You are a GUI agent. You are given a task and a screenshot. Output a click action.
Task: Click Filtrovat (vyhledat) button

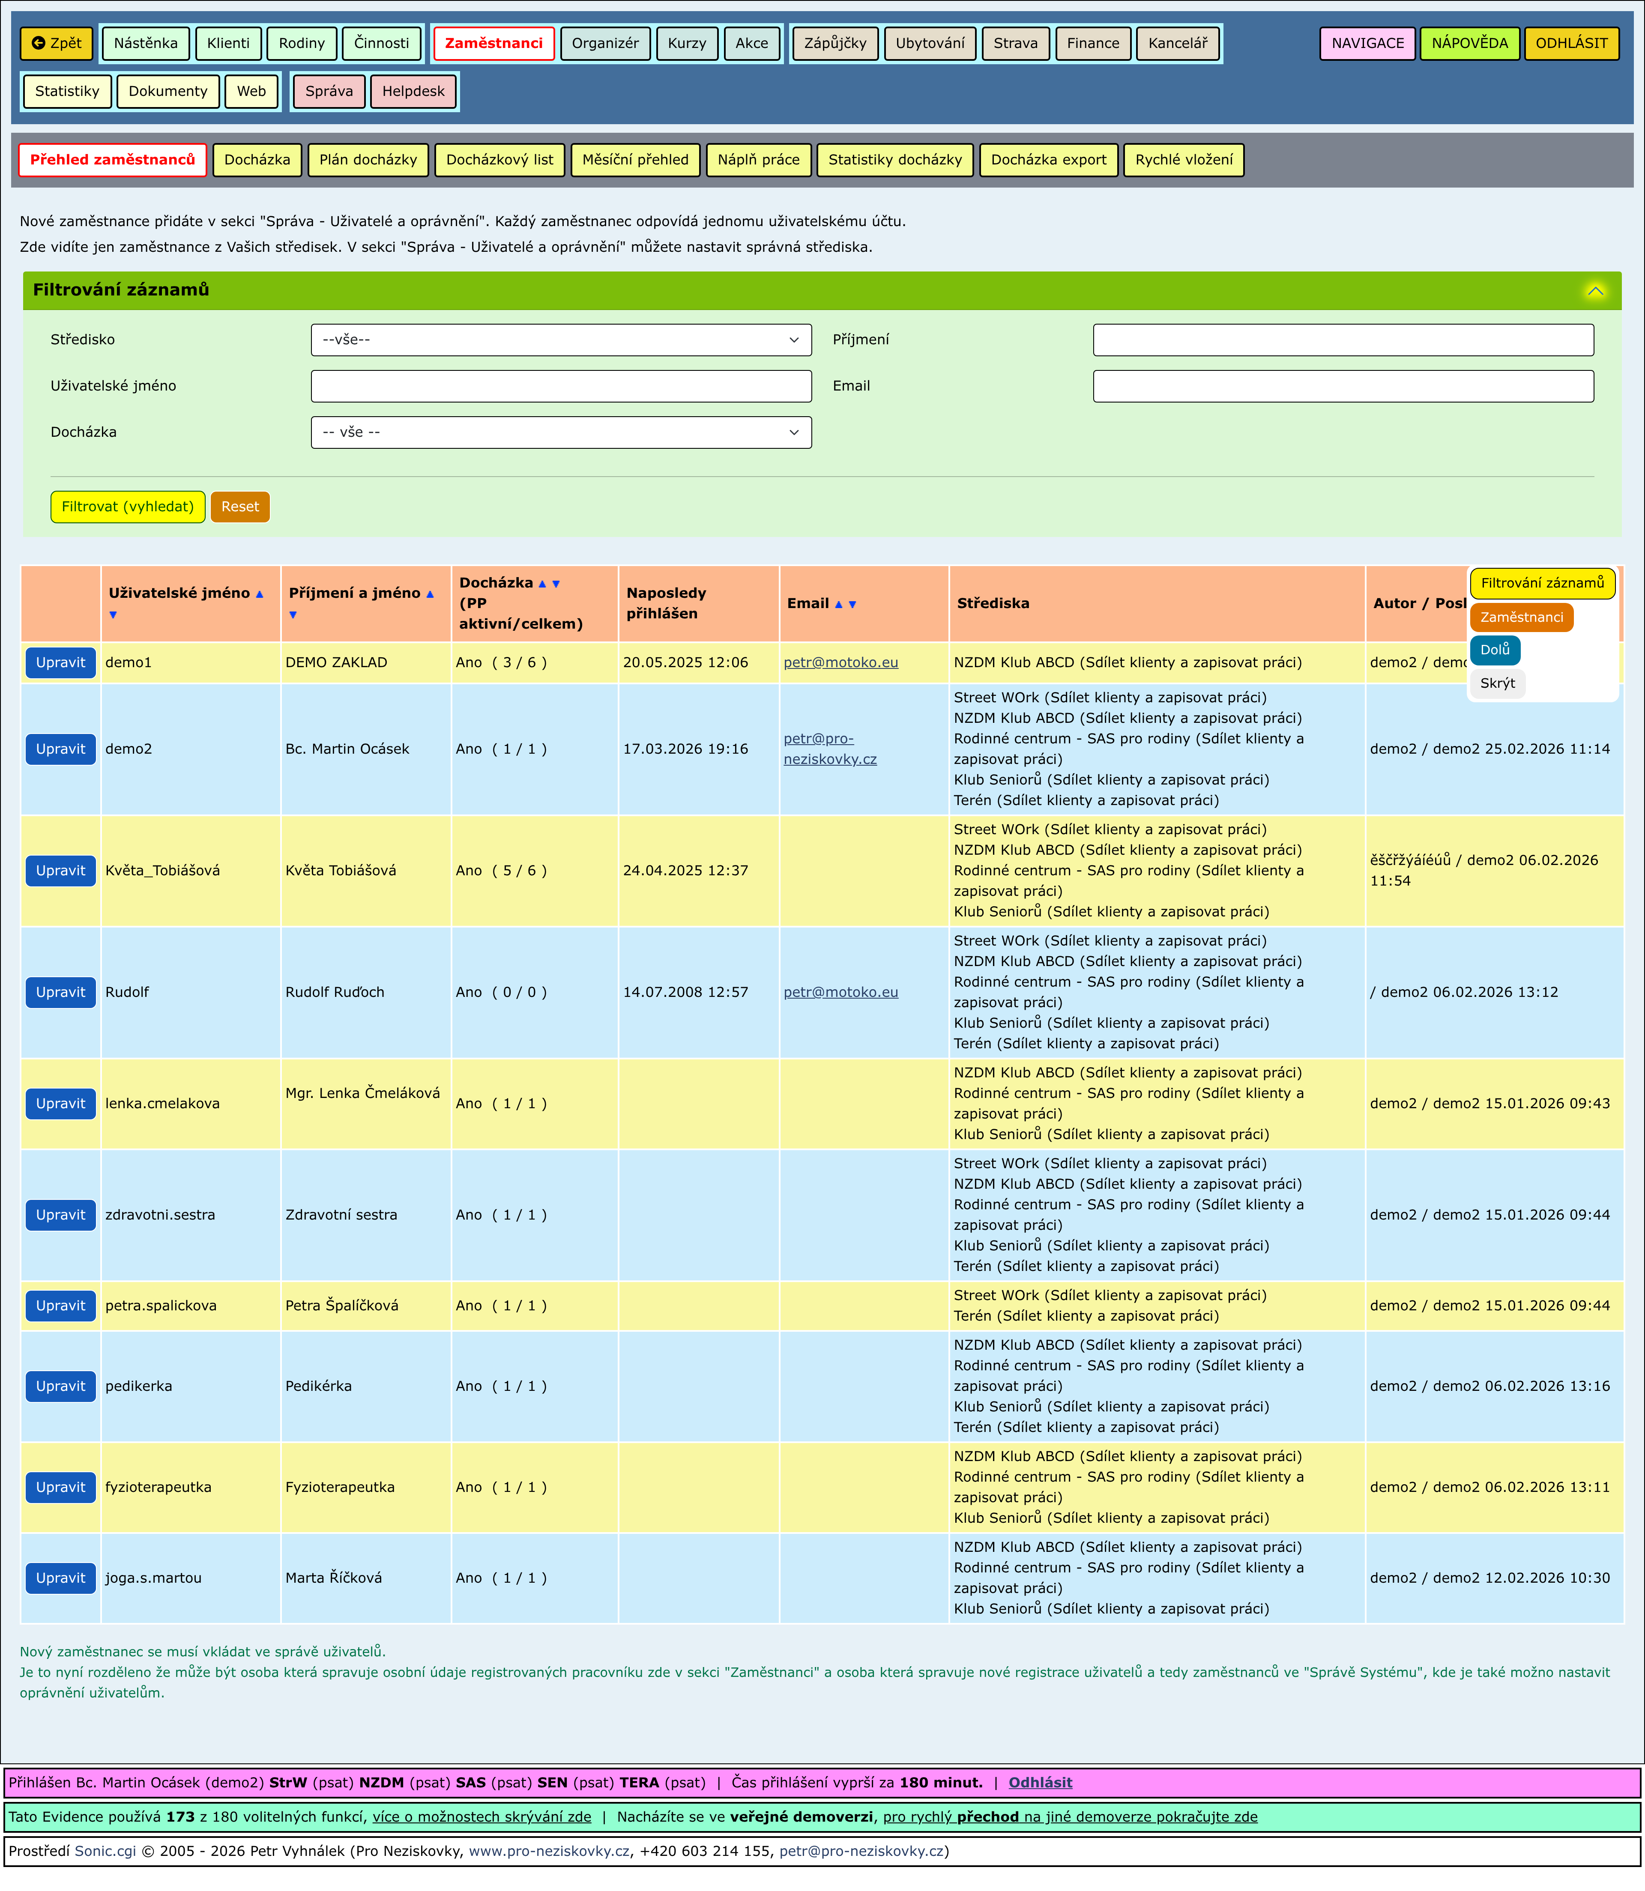(x=128, y=507)
